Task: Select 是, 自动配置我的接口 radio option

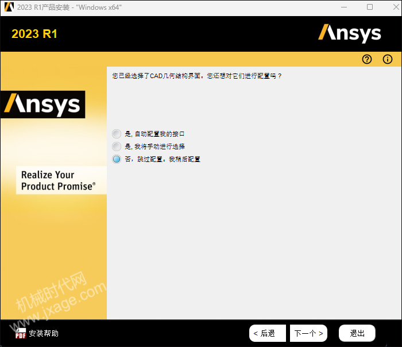Action: tap(117, 134)
